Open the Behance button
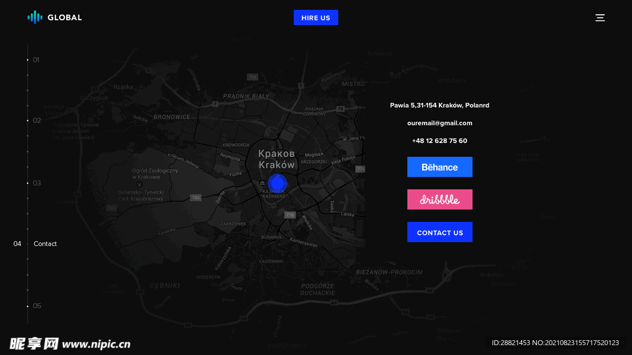632x355 pixels. click(x=439, y=166)
